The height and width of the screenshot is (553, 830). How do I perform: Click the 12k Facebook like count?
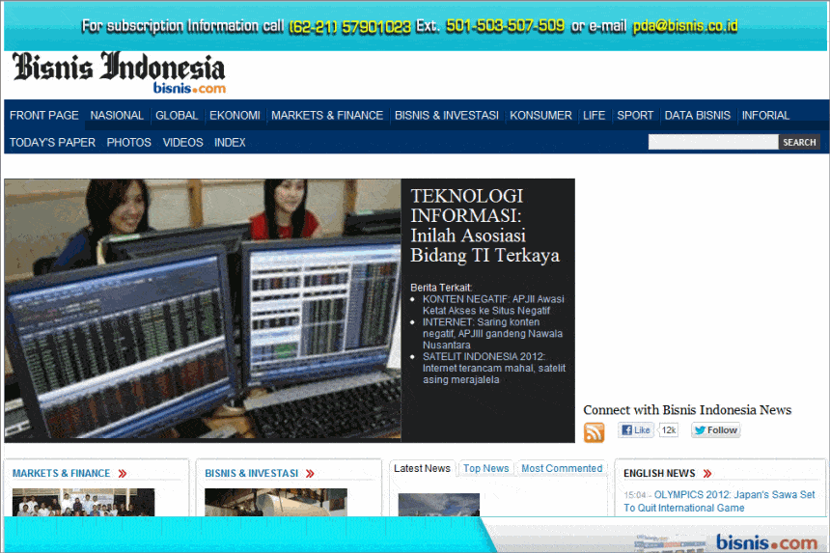[x=669, y=430]
